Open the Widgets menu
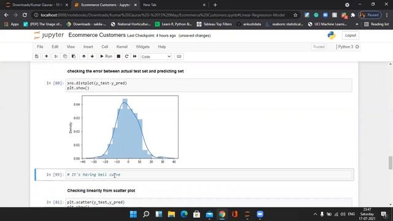Viewport: 393px width, 221px height. 142,47
